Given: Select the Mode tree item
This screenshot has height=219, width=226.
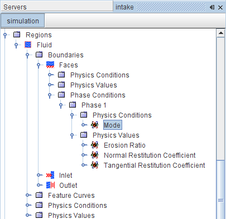Looking at the screenshot, I should (x=113, y=125).
